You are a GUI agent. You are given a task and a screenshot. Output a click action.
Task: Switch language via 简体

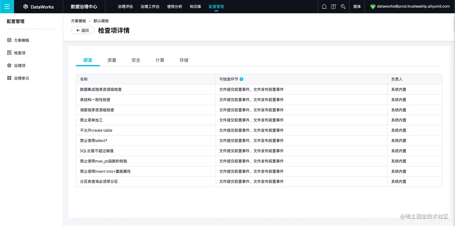point(357,7)
